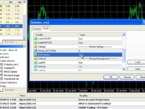Viewport: 145px width, 109px height.
Task: Select the MetaTrader - Alpari UK root node
Action: [8, 50]
